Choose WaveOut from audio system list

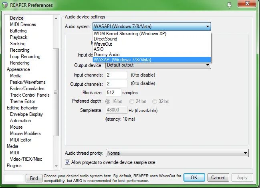pos(152,44)
